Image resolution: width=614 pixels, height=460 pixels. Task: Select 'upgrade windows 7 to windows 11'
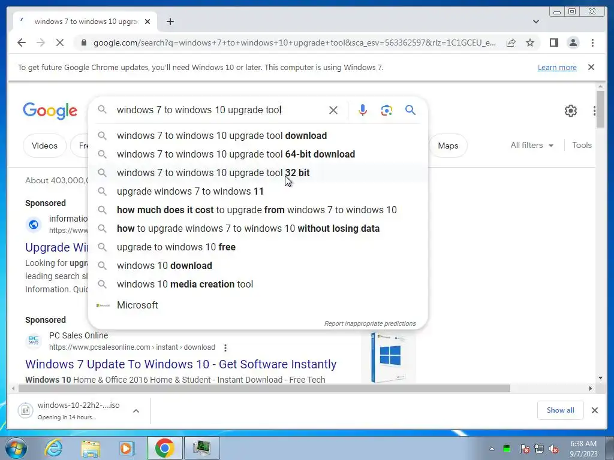258,191
